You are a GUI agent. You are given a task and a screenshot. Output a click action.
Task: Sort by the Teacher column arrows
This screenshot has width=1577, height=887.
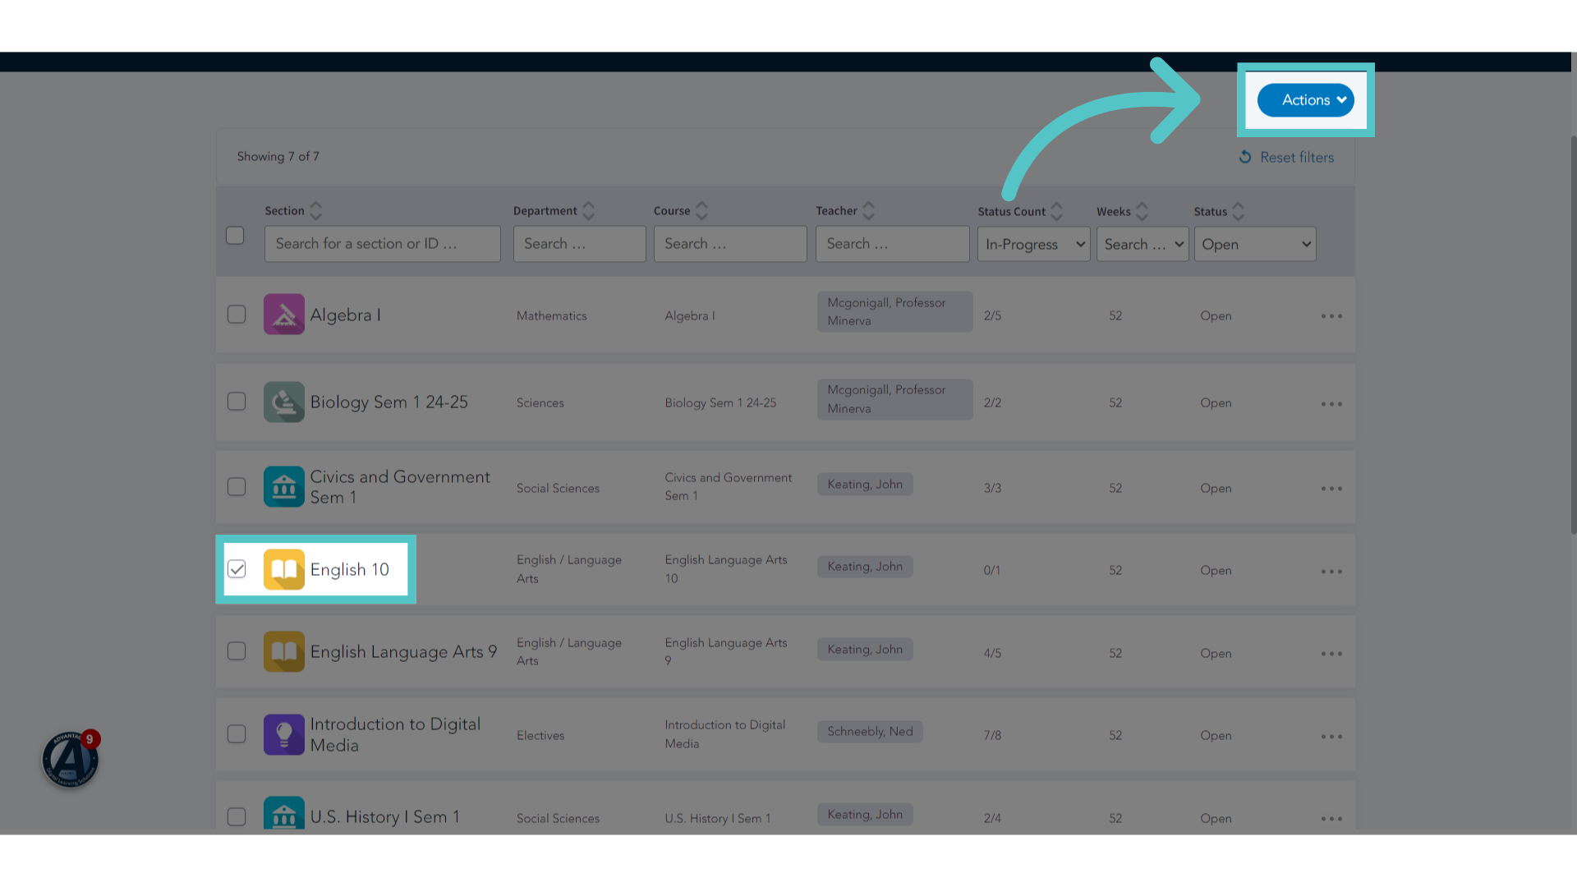pyautogui.click(x=869, y=211)
